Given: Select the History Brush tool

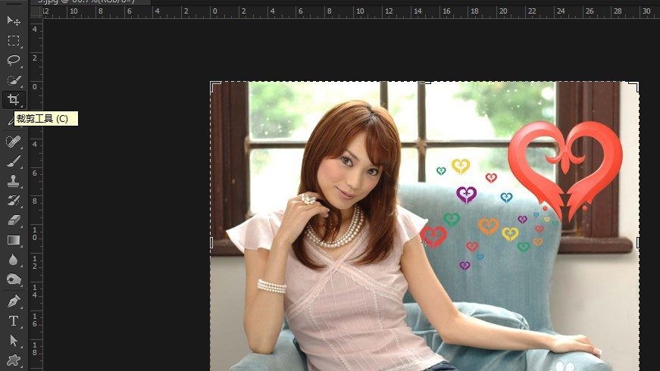Looking at the screenshot, I should click(x=14, y=201).
